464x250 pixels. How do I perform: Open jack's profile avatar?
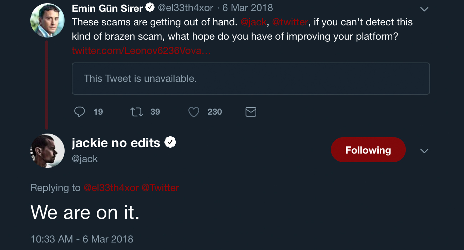pos(47,151)
